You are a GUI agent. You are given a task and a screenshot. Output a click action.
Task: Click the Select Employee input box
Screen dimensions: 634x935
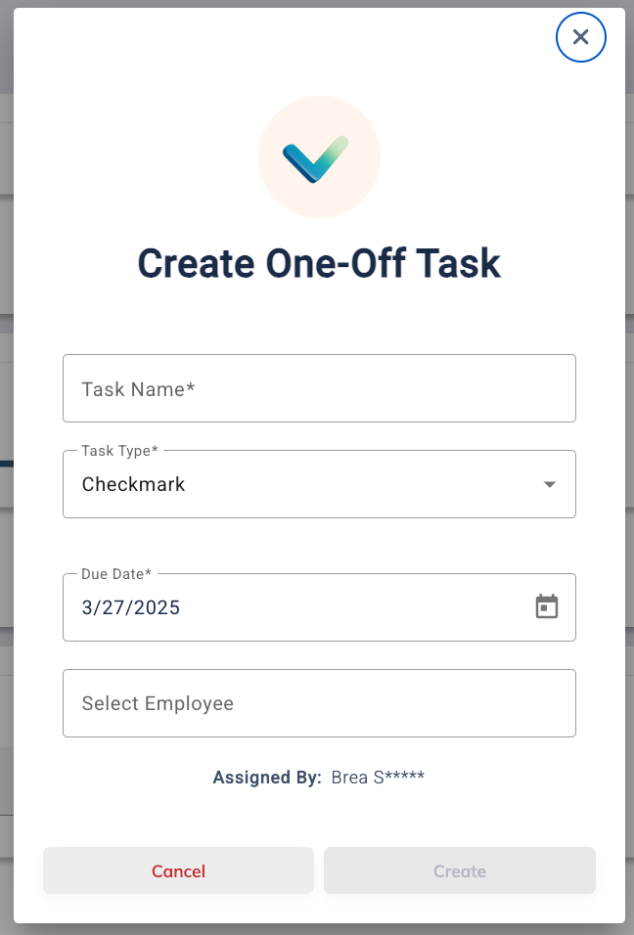[319, 702]
